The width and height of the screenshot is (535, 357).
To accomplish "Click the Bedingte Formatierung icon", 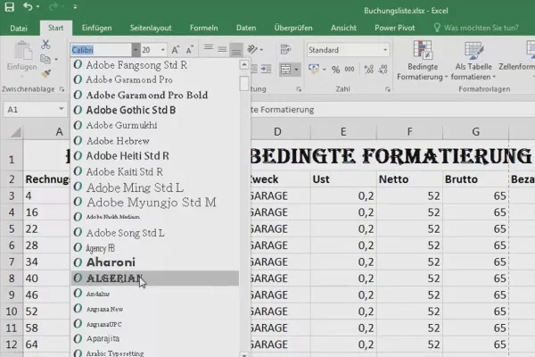I will (x=424, y=50).
